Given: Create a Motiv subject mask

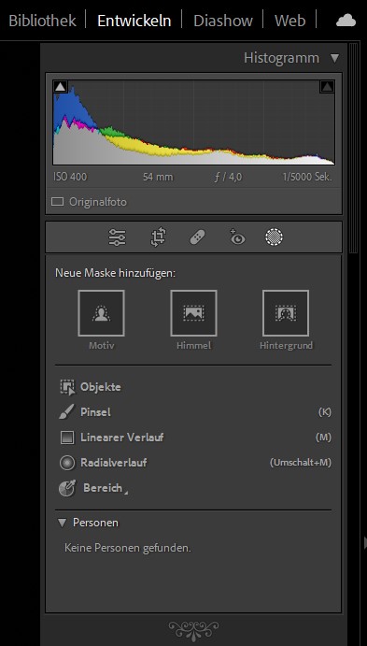Looking at the screenshot, I should click(101, 313).
